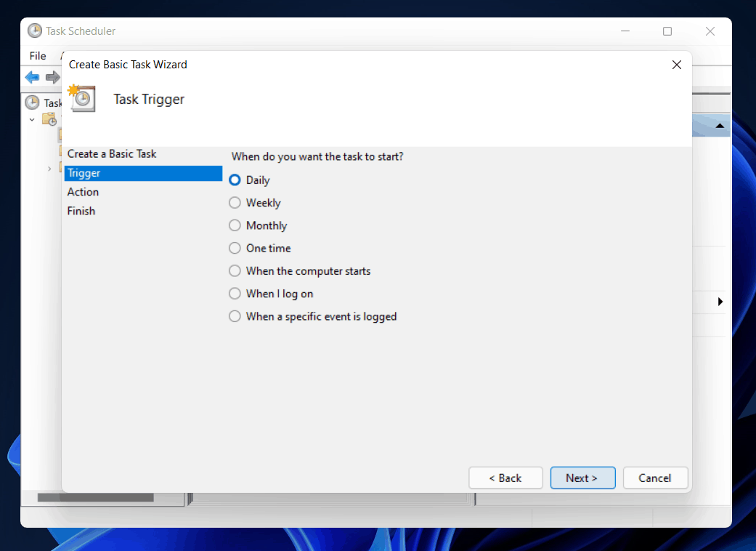Click the Task Trigger wizard banner icon
756x551 pixels.
(81, 98)
